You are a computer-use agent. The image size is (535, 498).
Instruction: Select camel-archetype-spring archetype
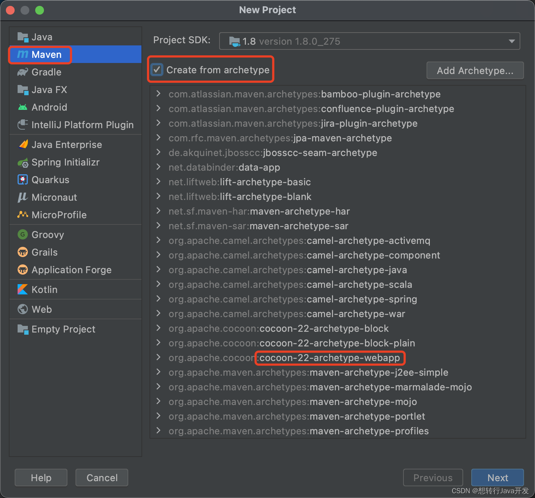(338, 299)
